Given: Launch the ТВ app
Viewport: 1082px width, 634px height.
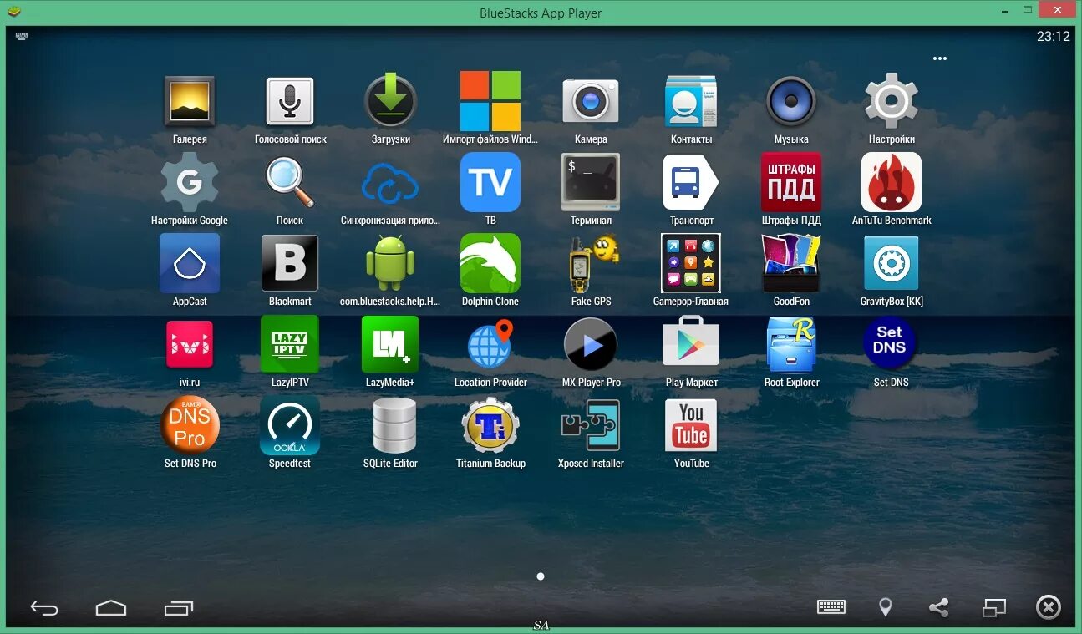Looking at the screenshot, I should (490, 182).
